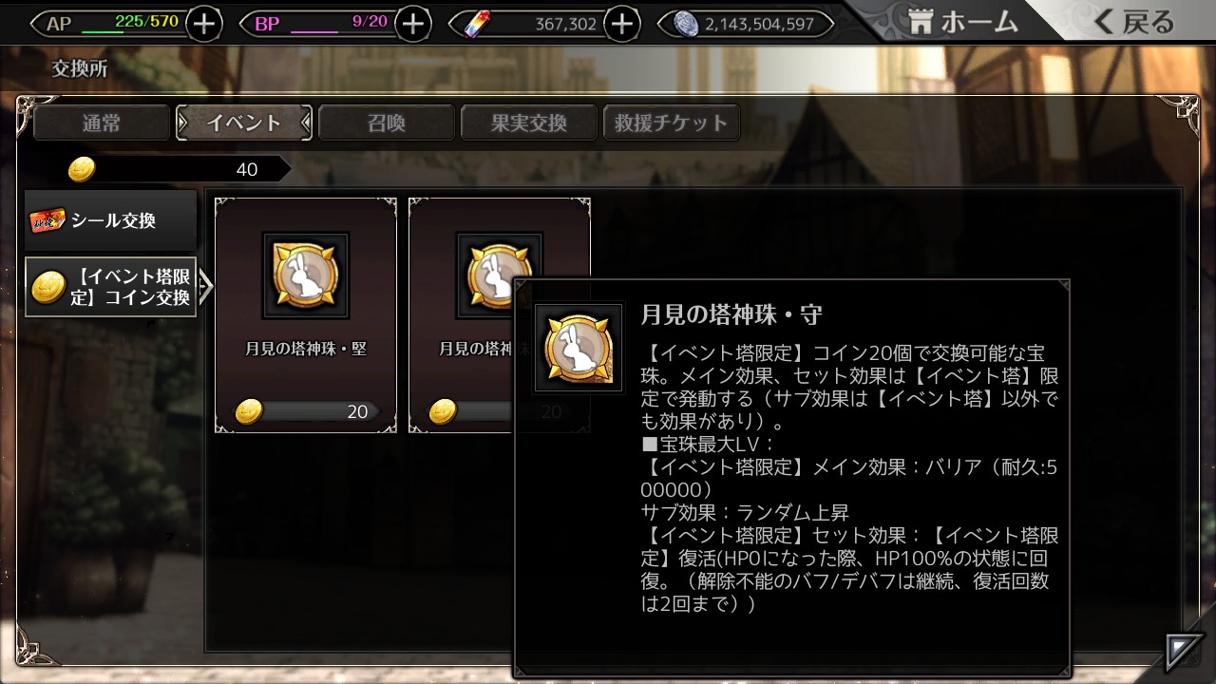The height and width of the screenshot is (684, 1216).
Task: Click the gold coin icon beside 40
Action: coord(83,169)
